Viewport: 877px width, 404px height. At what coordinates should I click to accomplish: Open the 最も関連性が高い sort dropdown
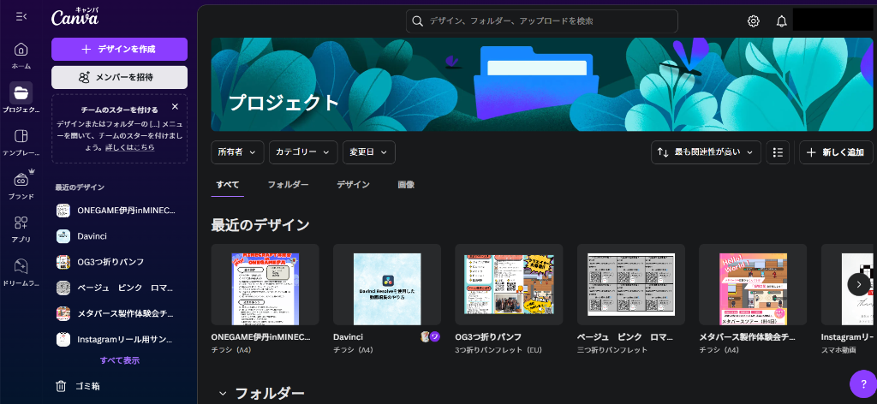click(707, 152)
